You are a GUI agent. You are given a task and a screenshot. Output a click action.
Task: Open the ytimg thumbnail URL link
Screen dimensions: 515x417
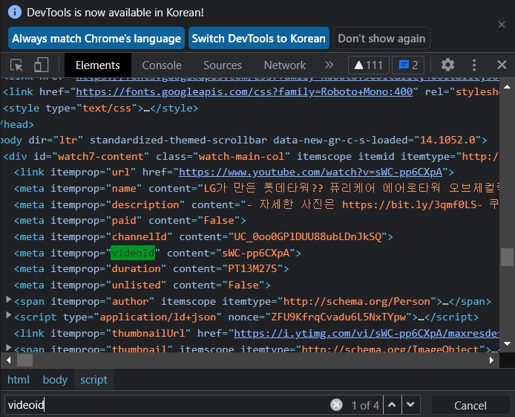click(x=367, y=334)
